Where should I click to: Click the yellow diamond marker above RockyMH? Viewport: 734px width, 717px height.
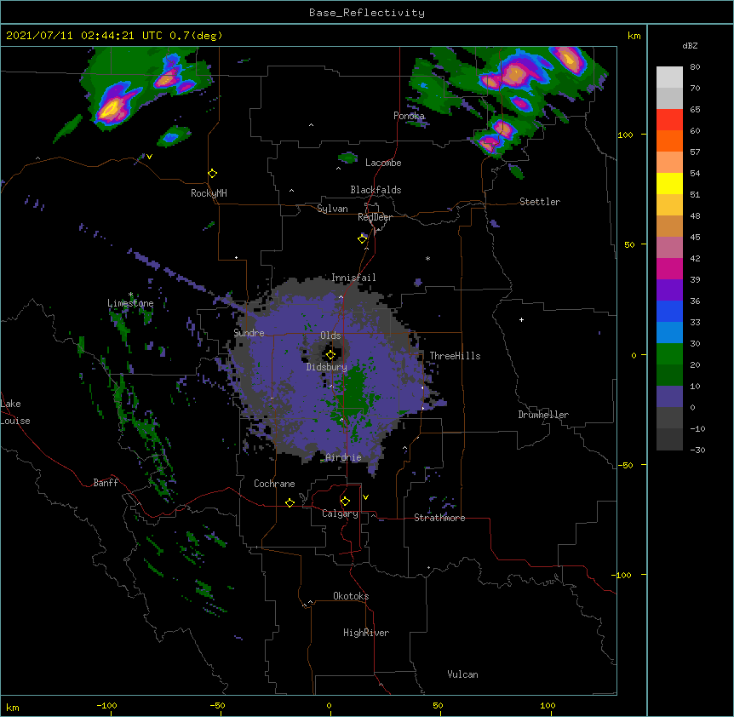click(213, 174)
